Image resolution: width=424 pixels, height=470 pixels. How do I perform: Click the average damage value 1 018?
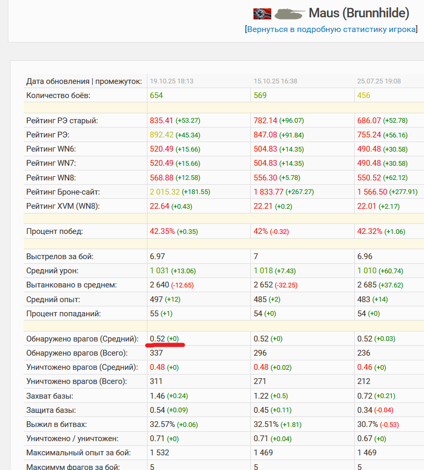tap(263, 271)
